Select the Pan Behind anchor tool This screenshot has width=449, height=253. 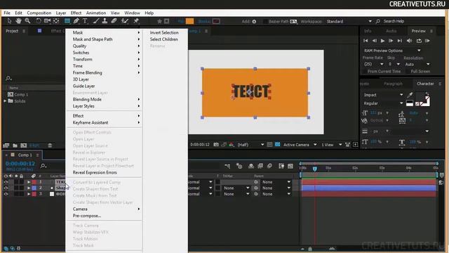[x=56, y=21]
